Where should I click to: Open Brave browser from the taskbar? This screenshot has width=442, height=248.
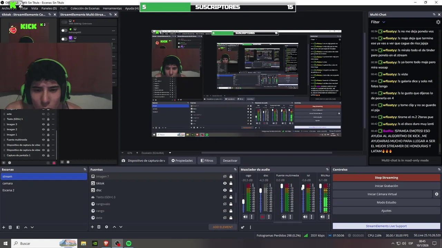(106, 244)
